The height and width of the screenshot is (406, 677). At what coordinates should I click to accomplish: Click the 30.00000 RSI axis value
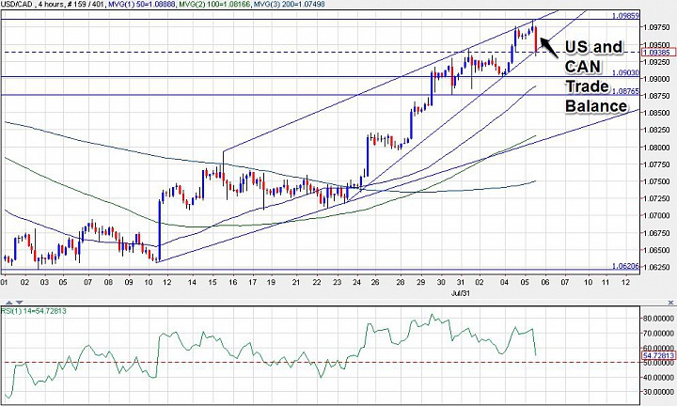pyautogui.click(x=658, y=392)
